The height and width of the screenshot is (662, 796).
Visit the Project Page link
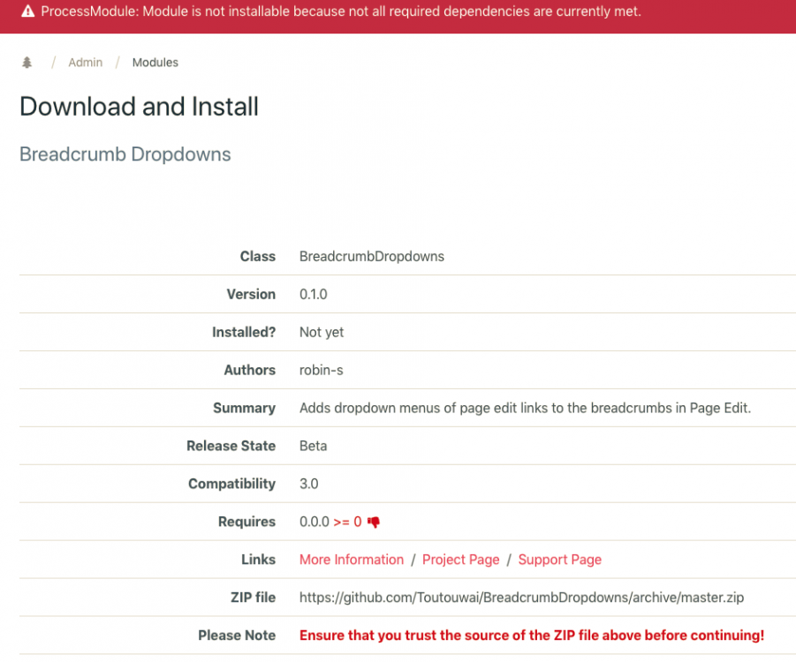(x=460, y=560)
